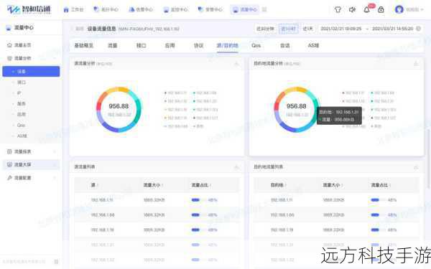
Task: Switch to the 协议 tab
Action: click(198, 46)
